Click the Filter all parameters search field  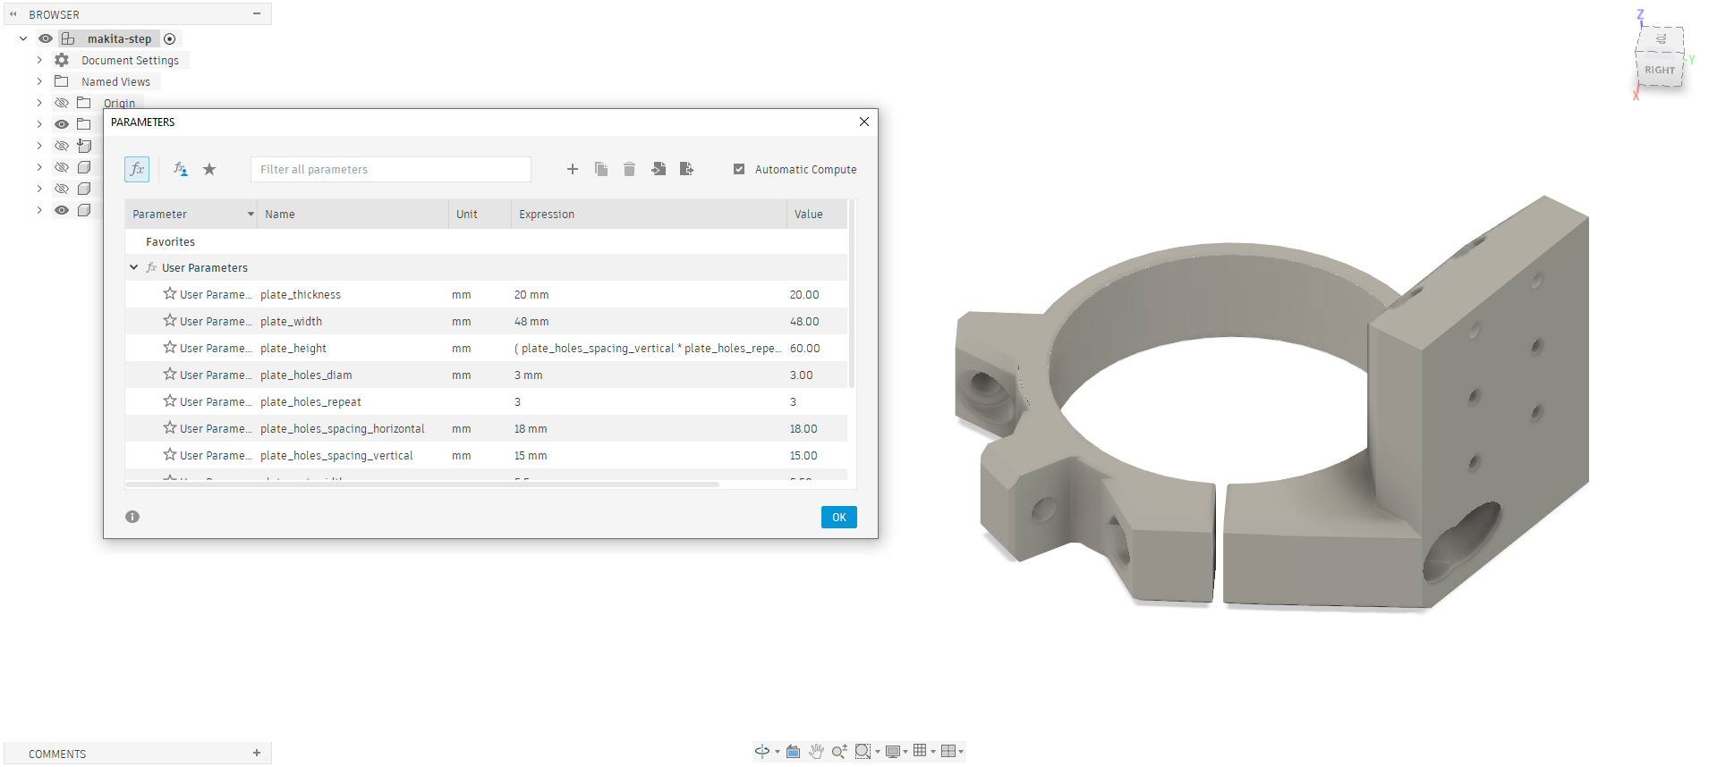pyautogui.click(x=390, y=169)
